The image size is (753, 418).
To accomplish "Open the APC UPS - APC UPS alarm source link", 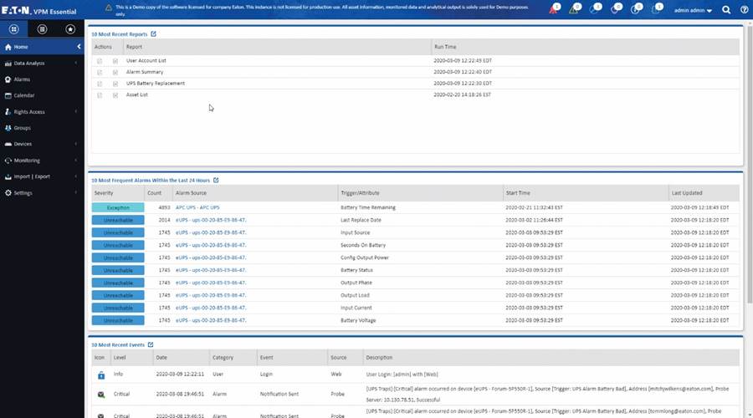I will (197, 207).
